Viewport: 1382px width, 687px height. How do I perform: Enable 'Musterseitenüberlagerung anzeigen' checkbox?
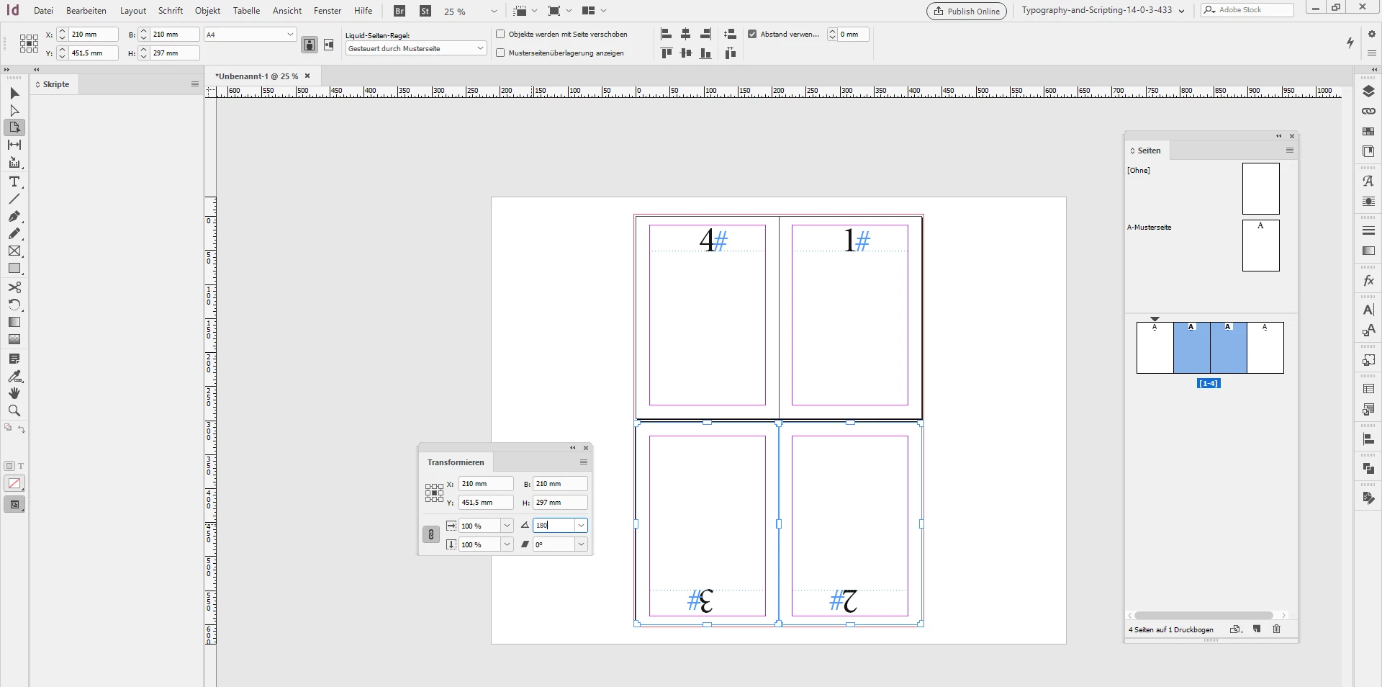point(500,53)
